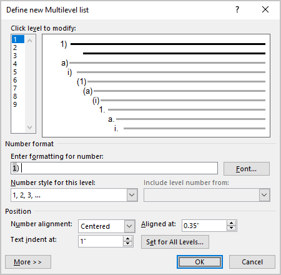This screenshot has height=275, width=281.
Task: Click the Help question mark icon
Action: pos(237,9)
